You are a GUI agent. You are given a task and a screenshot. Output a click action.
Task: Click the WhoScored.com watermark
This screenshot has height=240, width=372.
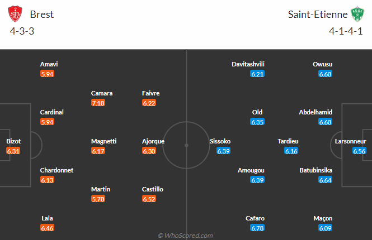(x=185, y=236)
